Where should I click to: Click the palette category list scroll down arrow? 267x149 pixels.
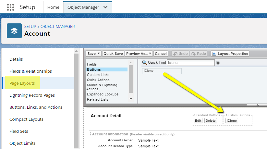click(131, 99)
